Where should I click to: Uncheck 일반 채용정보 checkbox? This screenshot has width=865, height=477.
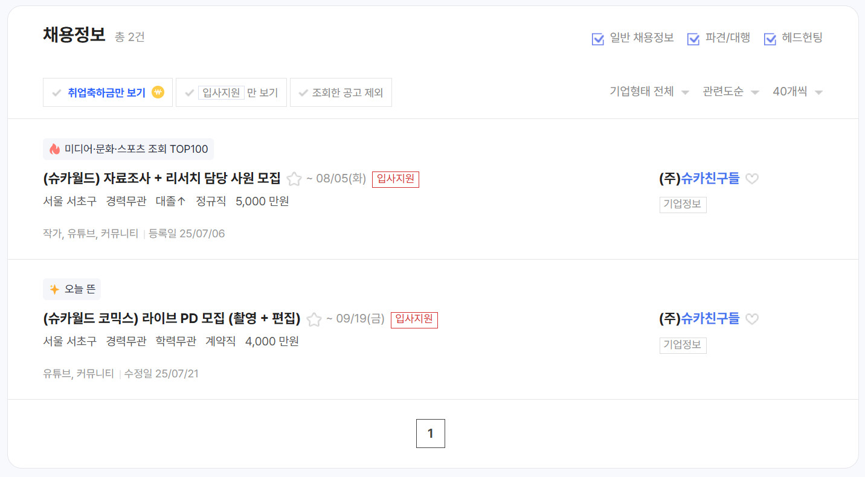click(x=598, y=39)
